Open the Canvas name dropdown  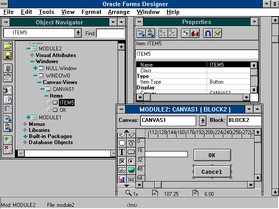pos(203,120)
